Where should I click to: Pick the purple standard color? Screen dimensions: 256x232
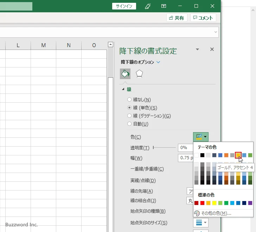[250, 203]
